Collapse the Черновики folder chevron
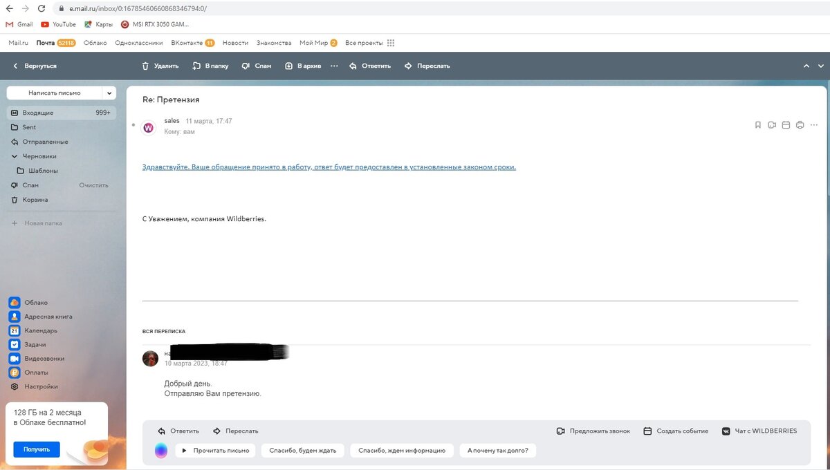This screenshot has height=470, width=830. [x=15, y=156]
